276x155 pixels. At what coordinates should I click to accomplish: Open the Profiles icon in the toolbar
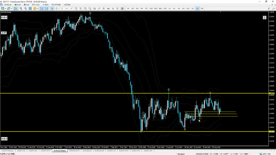pos(8,8)
